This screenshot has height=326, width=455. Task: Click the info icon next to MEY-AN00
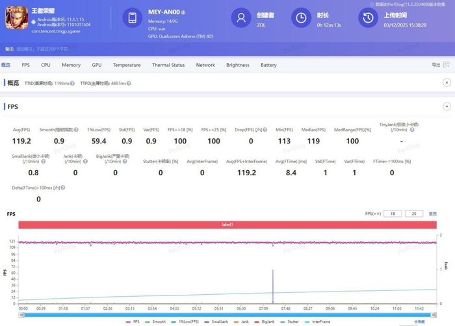pyautogui.click(x=183, y=12)
